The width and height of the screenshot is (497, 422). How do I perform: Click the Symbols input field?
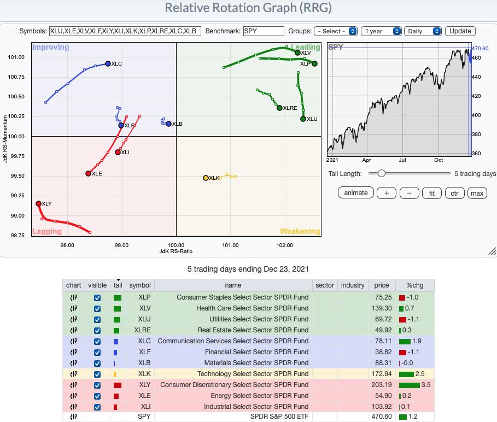(125, 31)
